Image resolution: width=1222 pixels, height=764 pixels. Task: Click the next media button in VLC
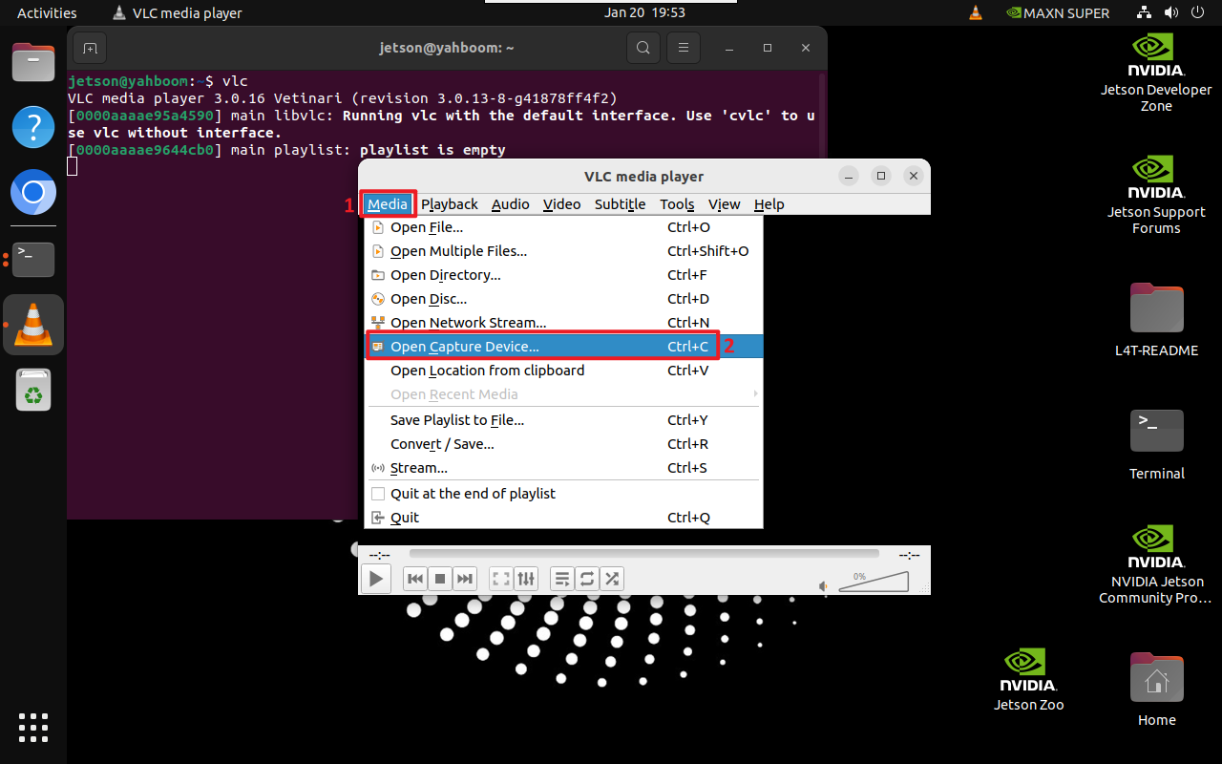tap(464, 579)
